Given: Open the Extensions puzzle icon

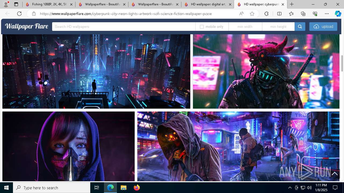Looking at the screenshot, I should (266, 14).
